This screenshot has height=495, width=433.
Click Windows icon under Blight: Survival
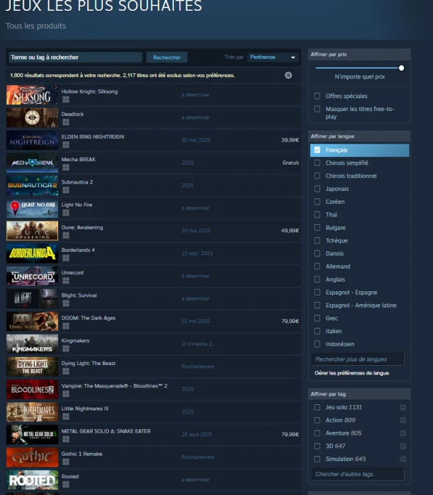tap(66, 303)
